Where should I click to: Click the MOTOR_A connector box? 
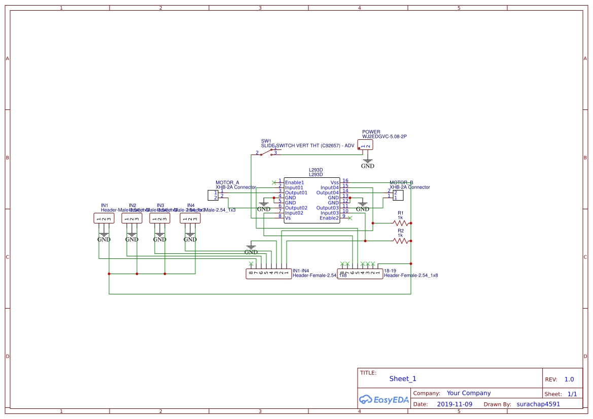pos(213,196)
